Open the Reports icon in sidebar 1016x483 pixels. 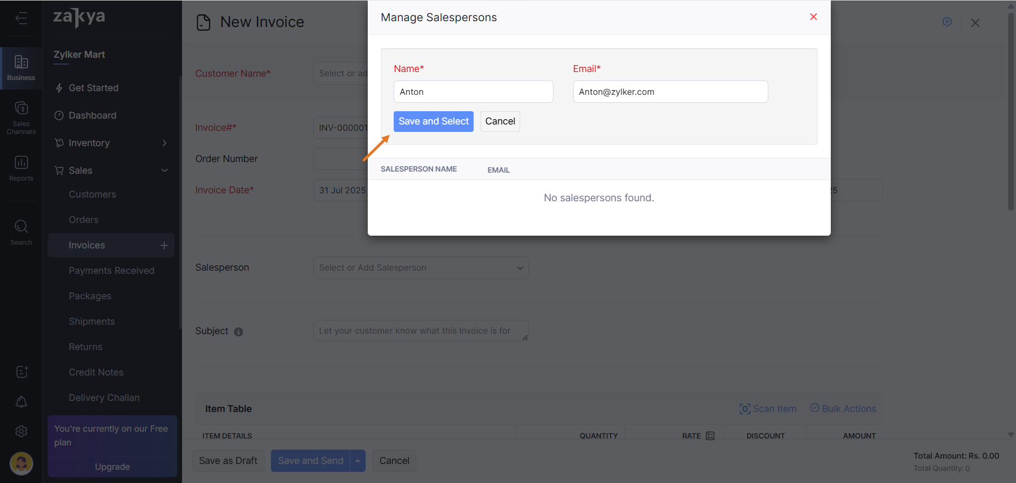coord(21,168)
